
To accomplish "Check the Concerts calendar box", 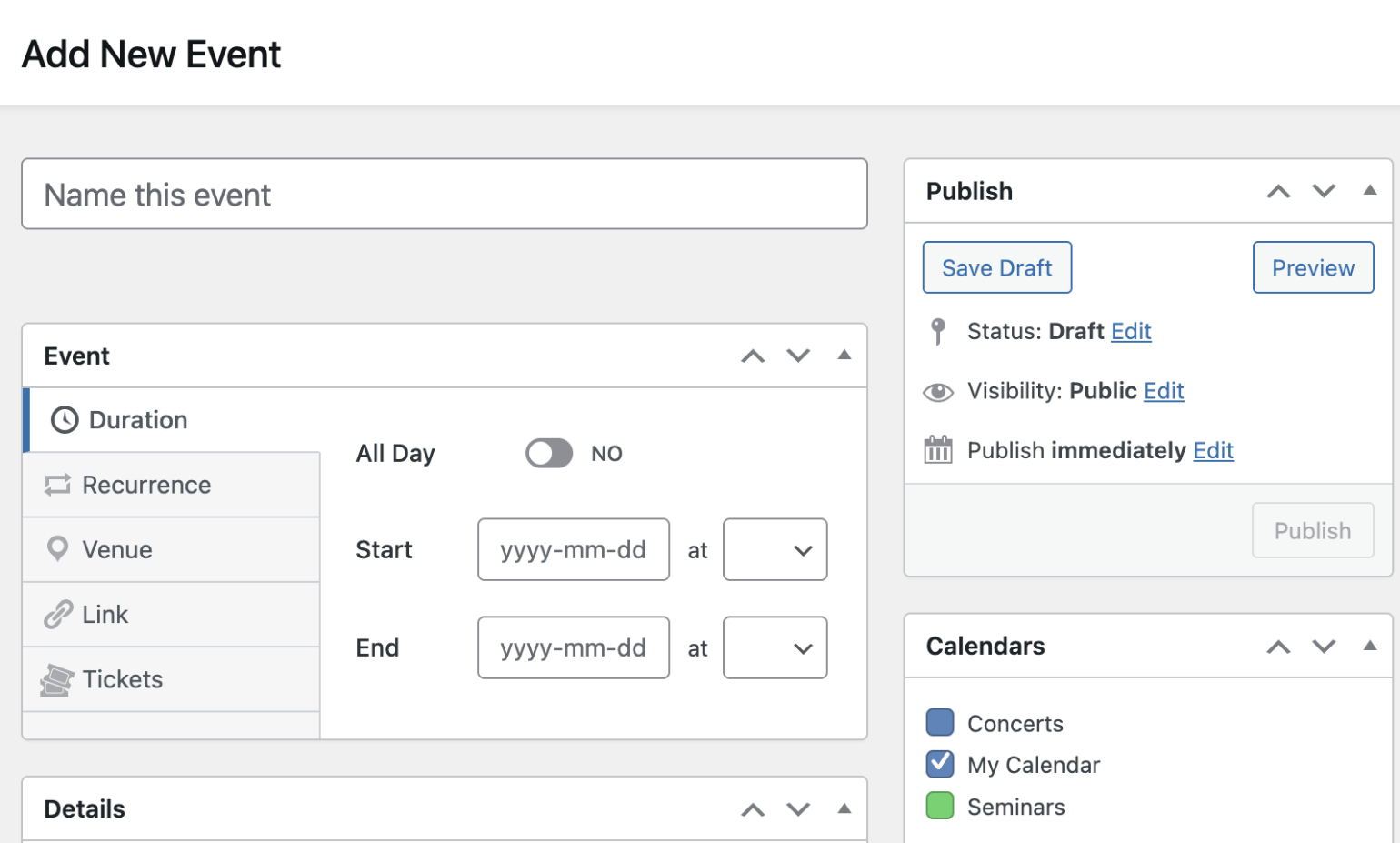I will tap(940, 722).
